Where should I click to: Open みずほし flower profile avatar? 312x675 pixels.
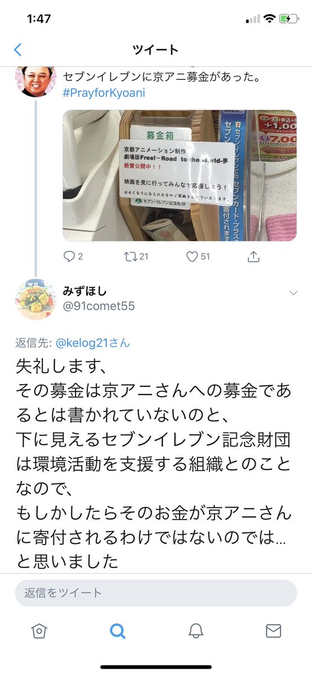(x=36, y=299)
